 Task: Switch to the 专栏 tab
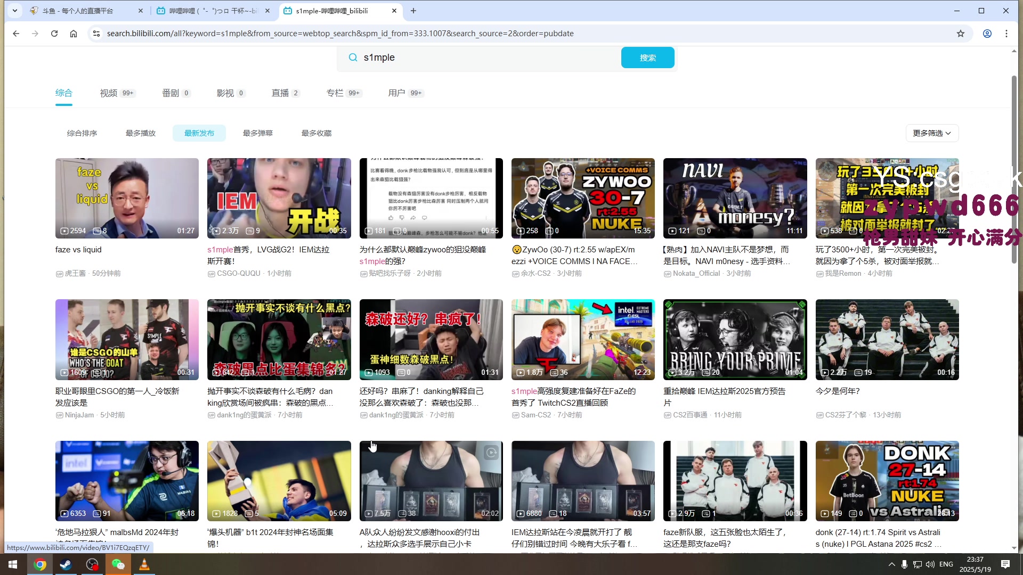[344, 93]
